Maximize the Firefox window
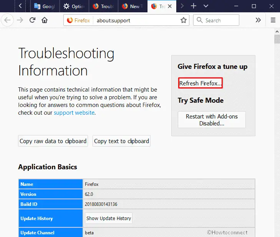Viewport: 280px width, 237px height. point(253,6)
